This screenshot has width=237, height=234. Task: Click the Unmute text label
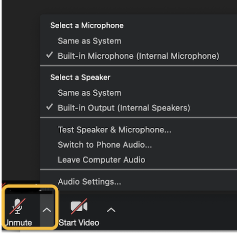(x=18, y=223)
